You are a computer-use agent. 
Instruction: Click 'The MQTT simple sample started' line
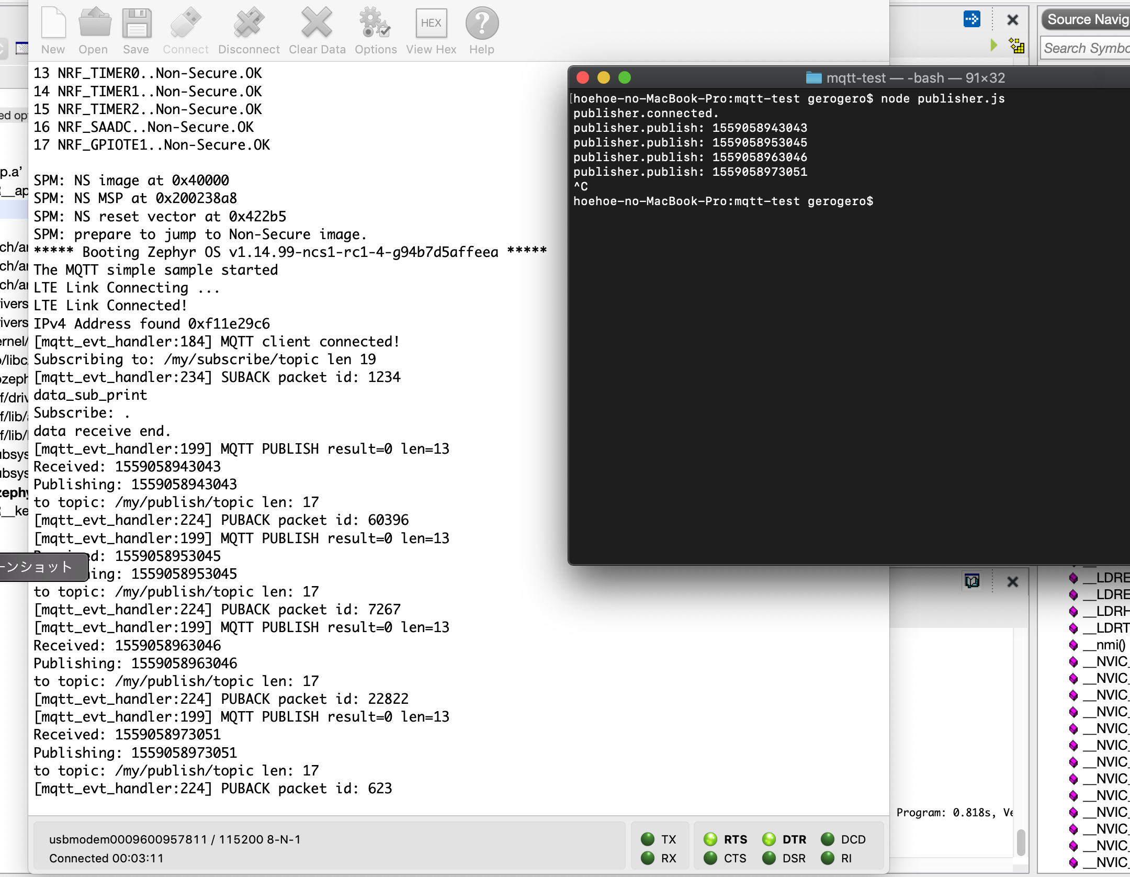click(156, 270)
